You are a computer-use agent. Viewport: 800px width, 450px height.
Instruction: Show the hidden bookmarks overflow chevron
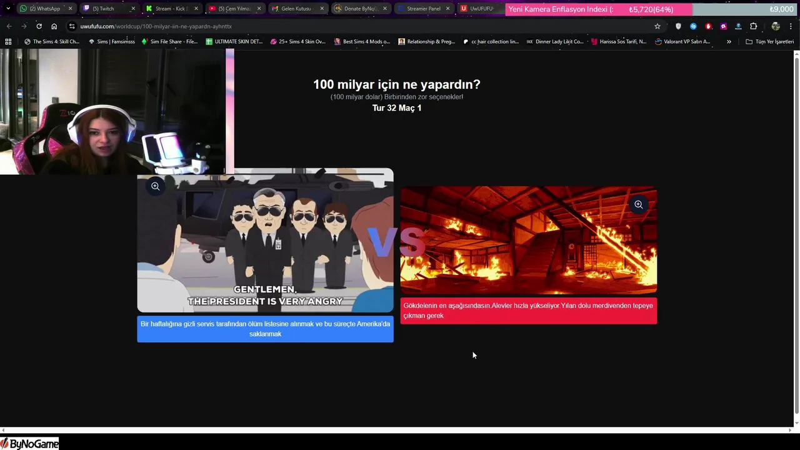pyautogui.click(x=729, y=42)
